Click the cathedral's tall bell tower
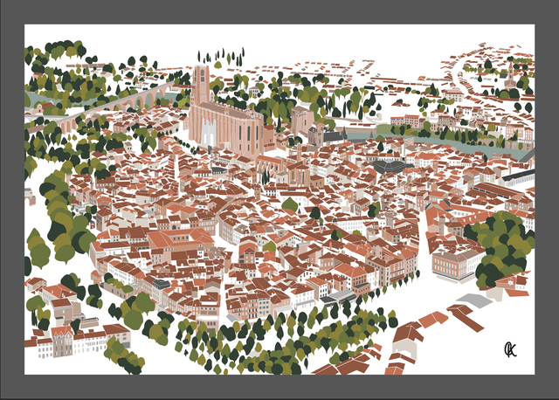Screen dimensions: 559x400 tap(202, 84)
